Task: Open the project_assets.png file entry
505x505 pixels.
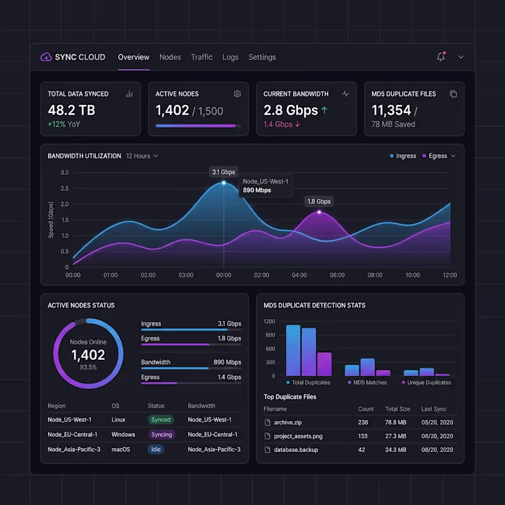Action: [x=298, y=436]
